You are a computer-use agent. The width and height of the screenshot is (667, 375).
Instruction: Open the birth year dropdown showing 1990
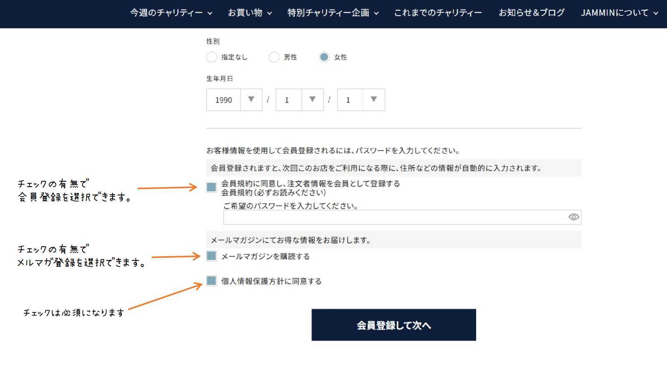234,100
